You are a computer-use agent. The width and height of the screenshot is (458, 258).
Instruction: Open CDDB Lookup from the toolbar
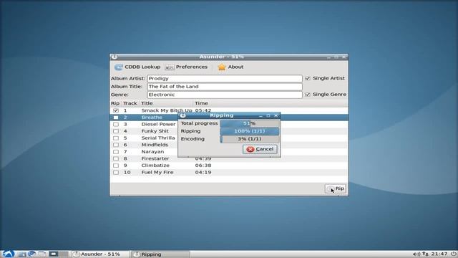pyautogui.click(x=137, y=67)
